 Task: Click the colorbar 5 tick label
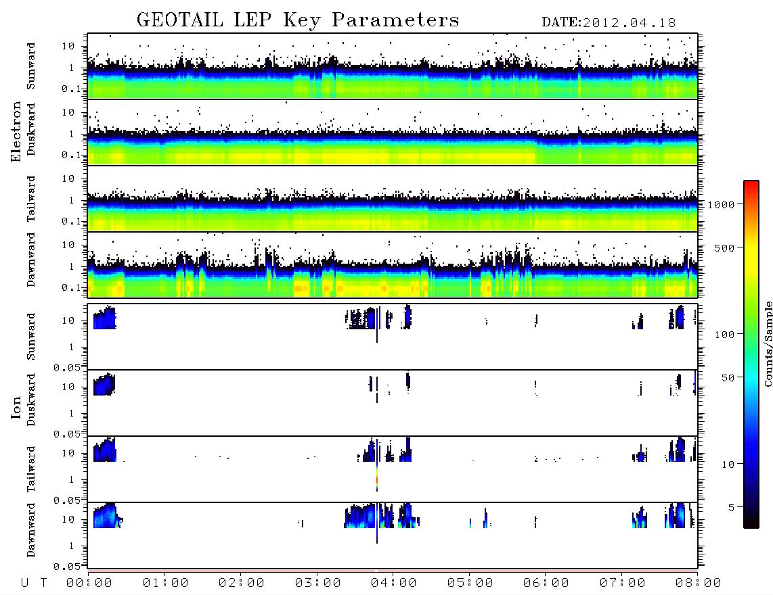pyautogui.click(x=732, y=507)
